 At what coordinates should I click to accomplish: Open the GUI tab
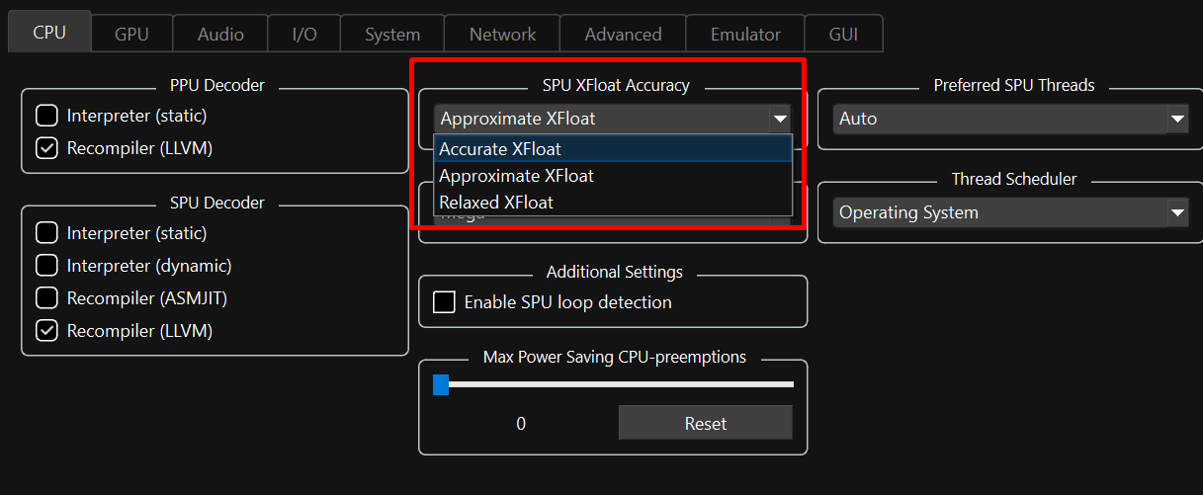(843, 34)
